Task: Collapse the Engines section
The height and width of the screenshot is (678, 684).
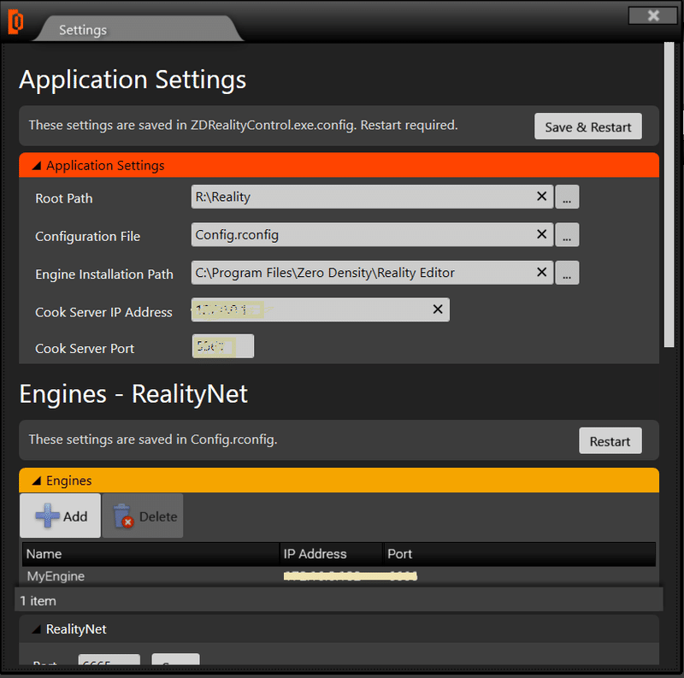Action: 37,480
